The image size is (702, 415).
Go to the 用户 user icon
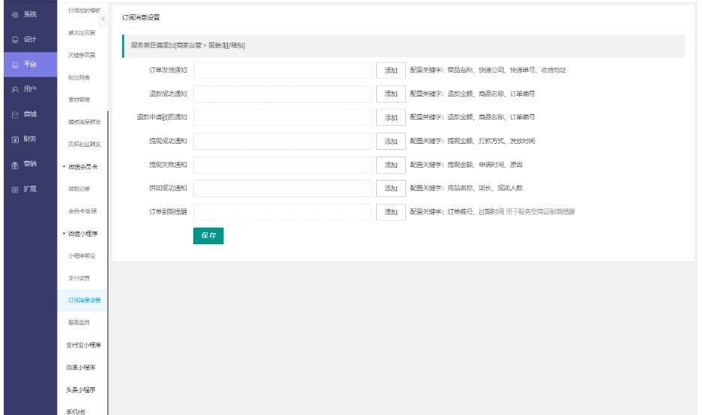[16, 90]
